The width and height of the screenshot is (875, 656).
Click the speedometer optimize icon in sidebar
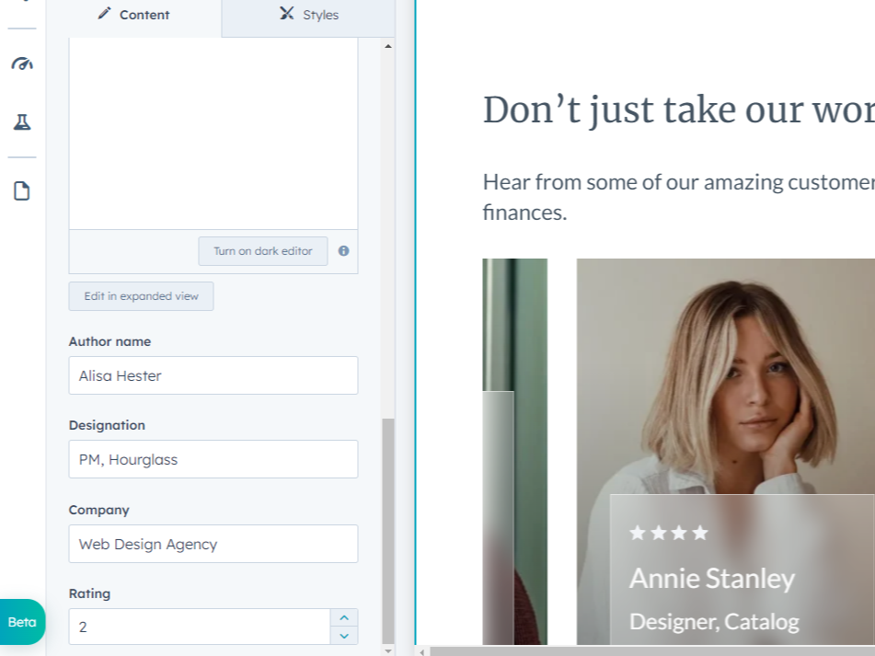(x=22, y=64)
